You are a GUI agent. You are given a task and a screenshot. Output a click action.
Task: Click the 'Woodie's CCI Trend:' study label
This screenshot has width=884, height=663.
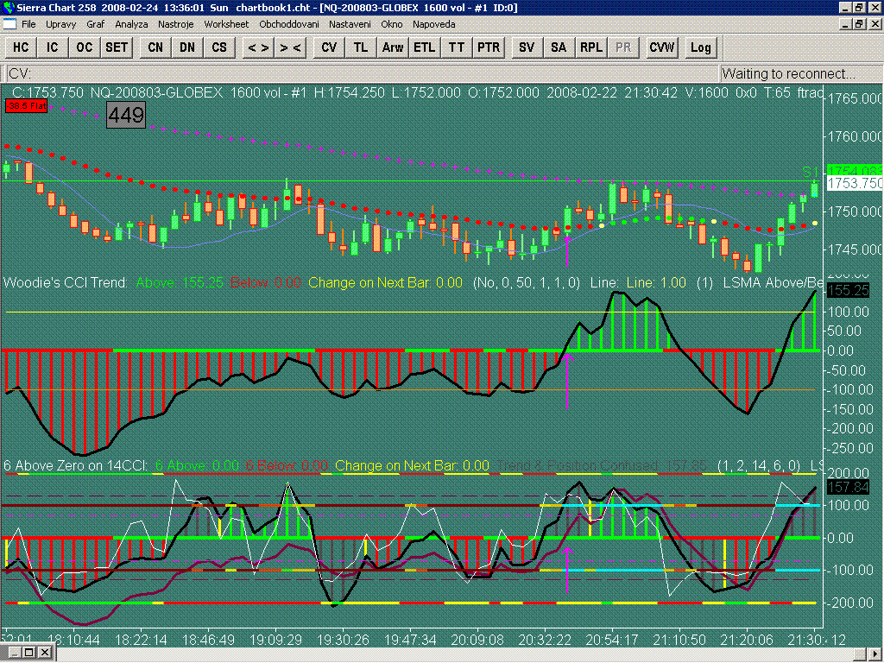pyautogui.click(x=66, y=282)
